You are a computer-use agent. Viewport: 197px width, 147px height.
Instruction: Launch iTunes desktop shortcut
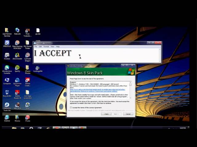[x=27, y=118]
